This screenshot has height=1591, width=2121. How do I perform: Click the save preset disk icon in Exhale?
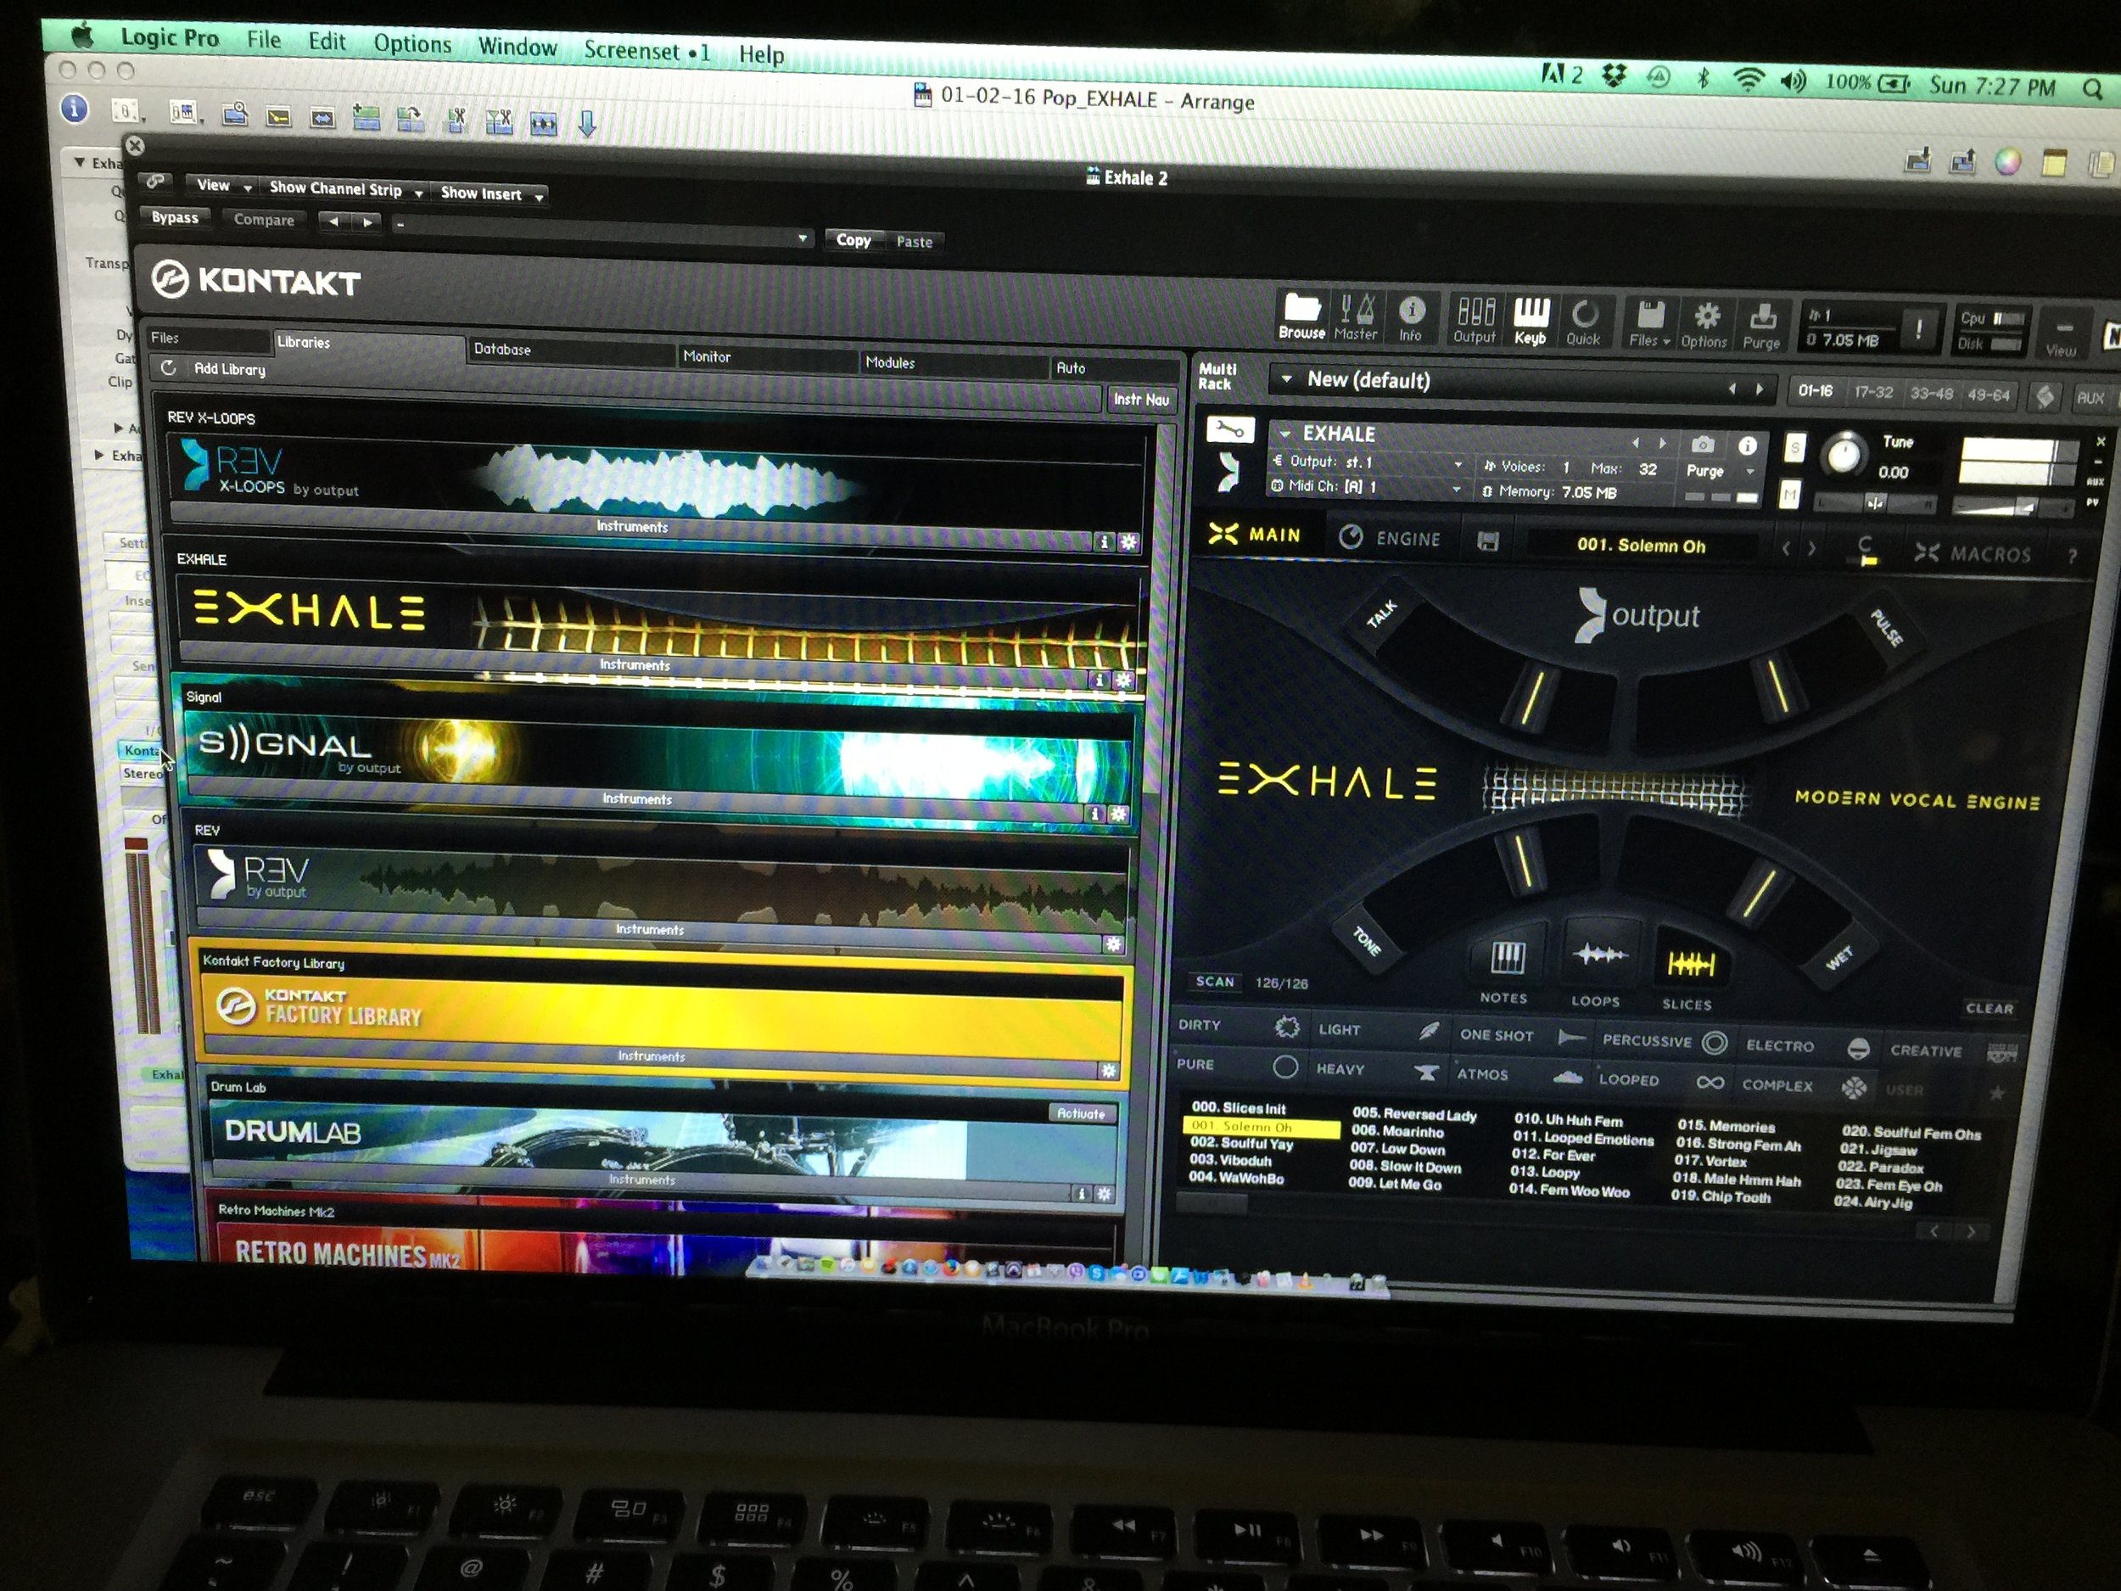[x=1487, y=543]
